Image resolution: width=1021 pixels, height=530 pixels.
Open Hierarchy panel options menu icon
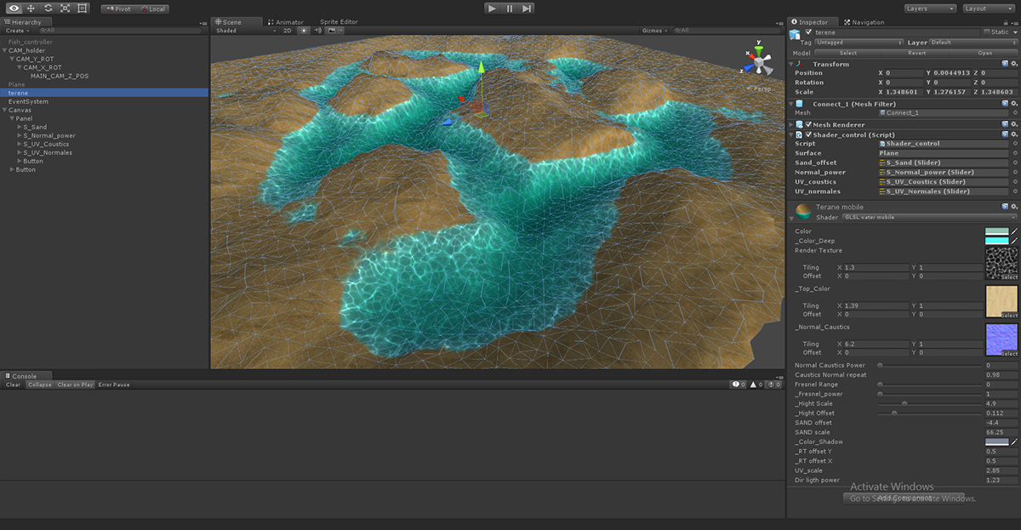coord(203,22)
